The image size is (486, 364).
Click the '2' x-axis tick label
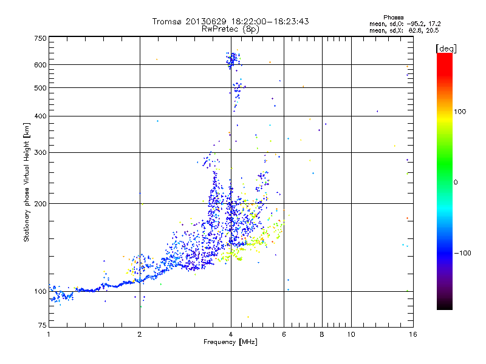tap(140, 334)
